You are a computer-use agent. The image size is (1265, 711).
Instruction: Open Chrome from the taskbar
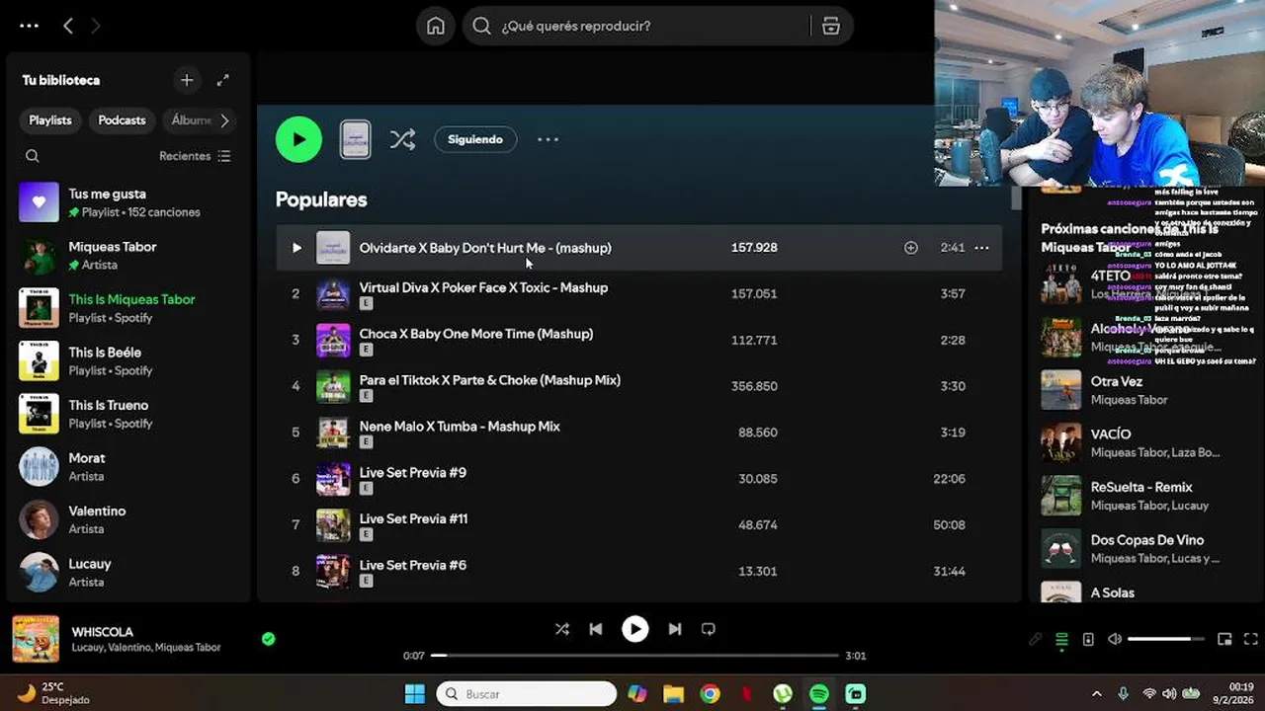click(x=710, y=694)
